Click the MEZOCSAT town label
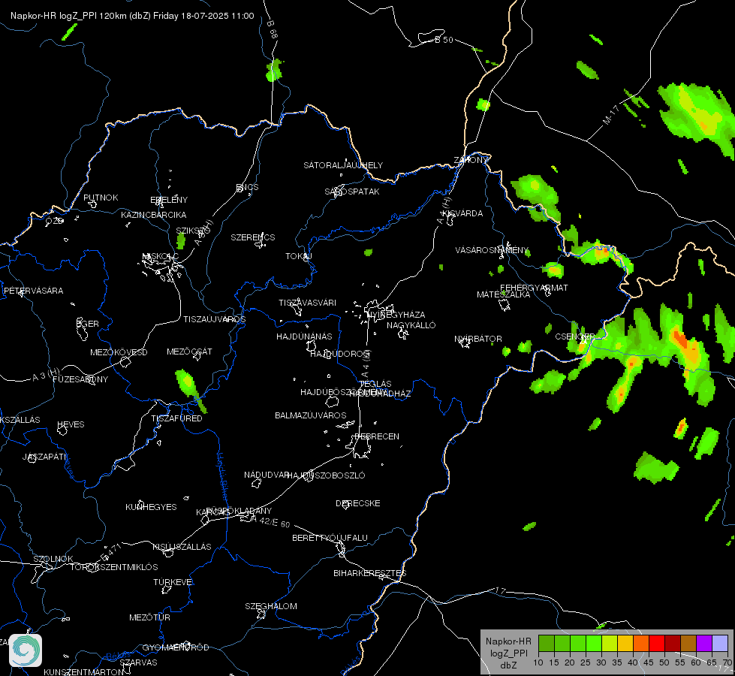The width and height of the screenshot is (735, 676). click(x=189, y=352)
